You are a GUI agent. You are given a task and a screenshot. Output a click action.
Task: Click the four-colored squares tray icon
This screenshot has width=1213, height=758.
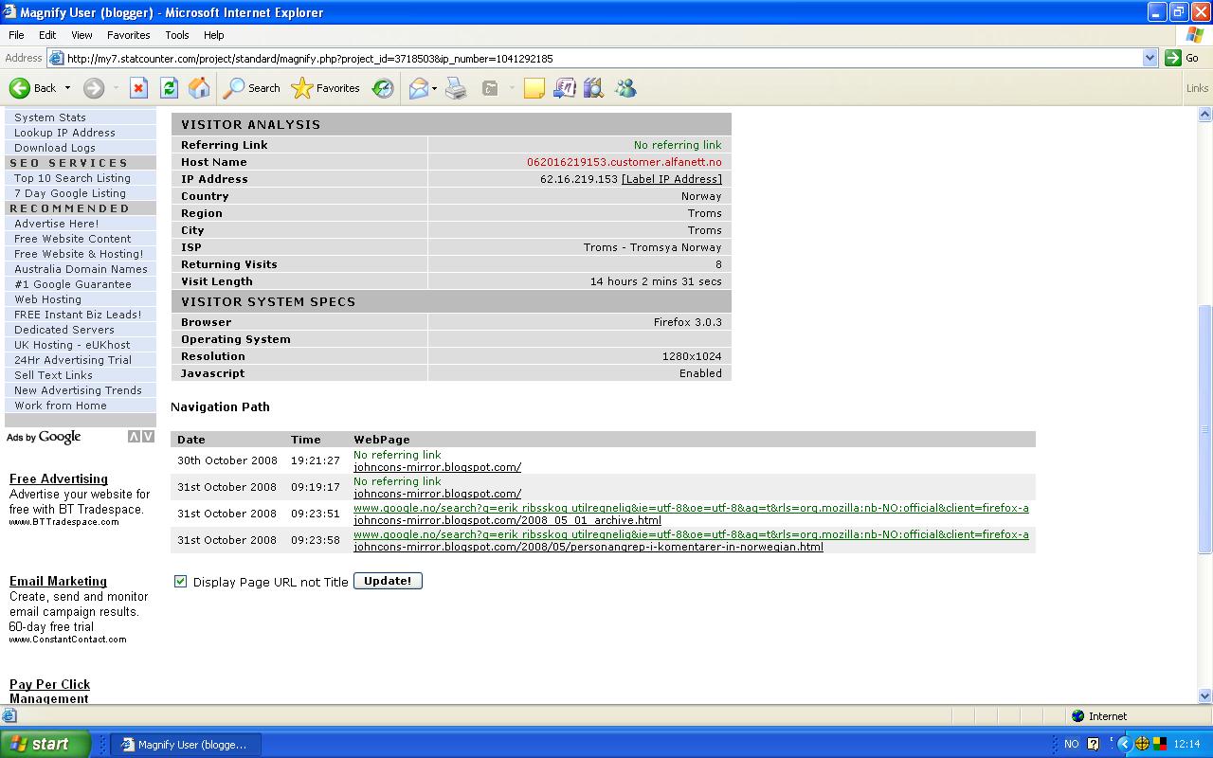coord(1159,744)
